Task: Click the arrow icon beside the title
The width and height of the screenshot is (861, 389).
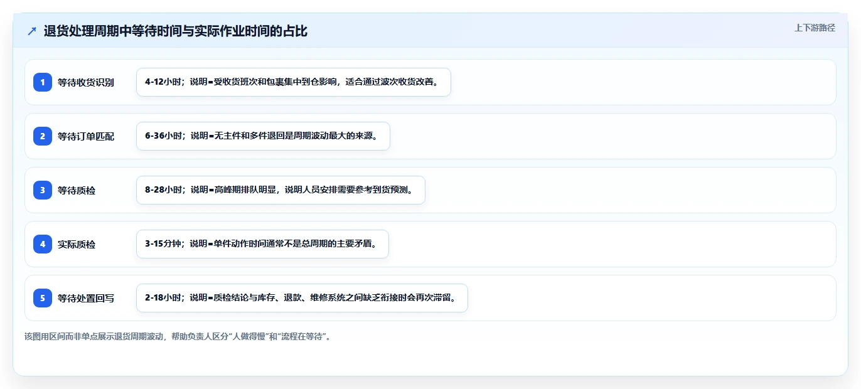Action: pos(32,31)
